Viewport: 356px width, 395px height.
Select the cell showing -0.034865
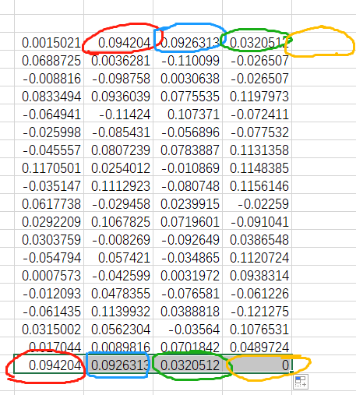(x=188, y=256)
